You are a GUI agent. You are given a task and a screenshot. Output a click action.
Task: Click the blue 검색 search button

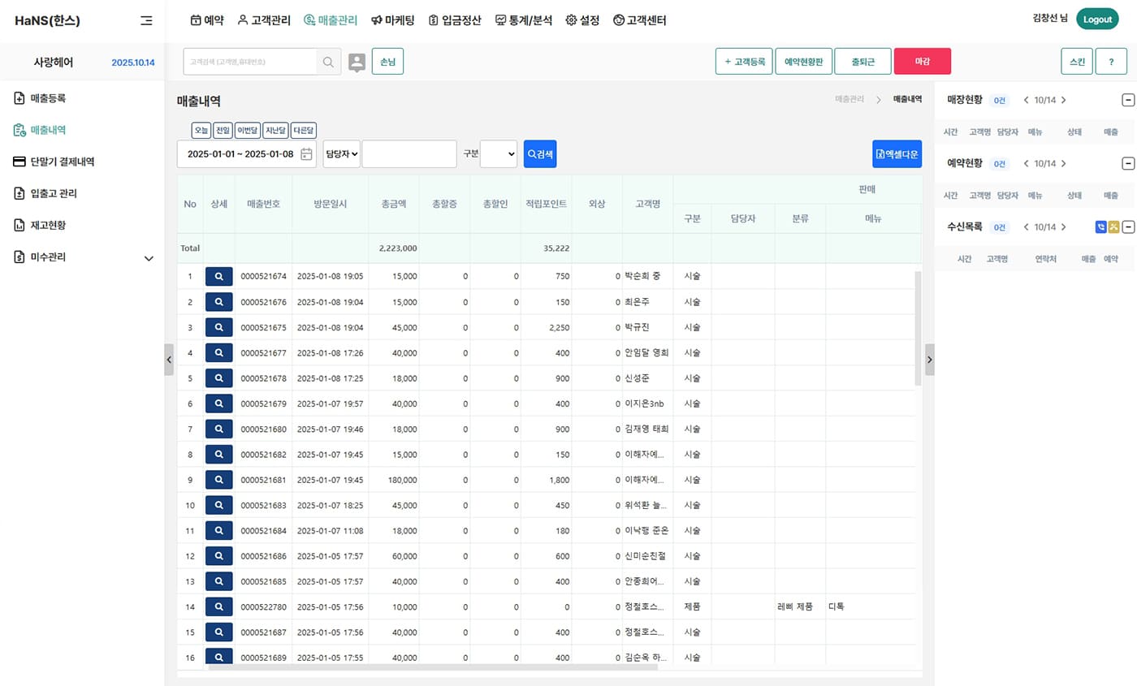coord(540,154)
